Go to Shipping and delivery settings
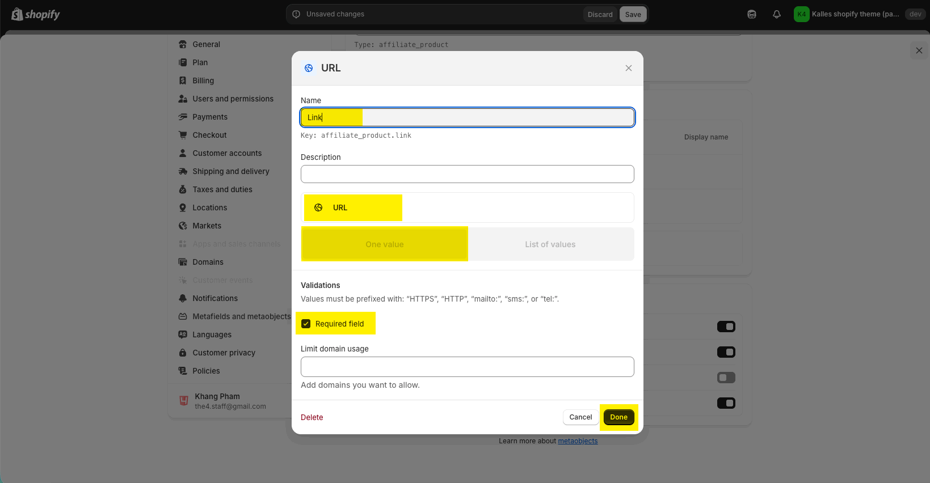Viewport: 930px width, 483px height. 230,171
